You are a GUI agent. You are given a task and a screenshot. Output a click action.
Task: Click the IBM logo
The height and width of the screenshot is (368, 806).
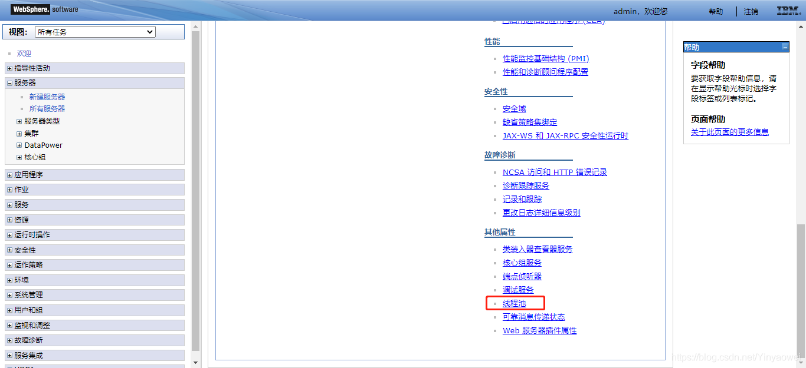[788, 11]
